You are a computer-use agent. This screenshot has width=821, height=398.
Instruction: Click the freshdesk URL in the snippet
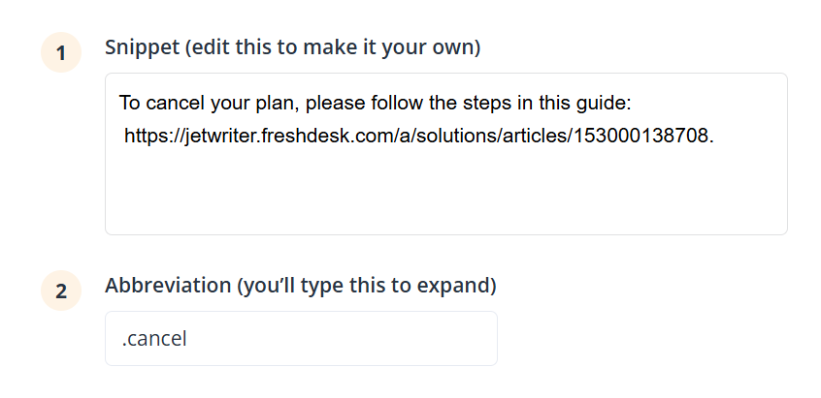[418, 136]
